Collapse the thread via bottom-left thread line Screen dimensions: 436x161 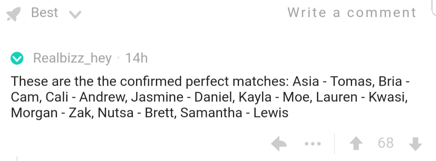[17, 159]
